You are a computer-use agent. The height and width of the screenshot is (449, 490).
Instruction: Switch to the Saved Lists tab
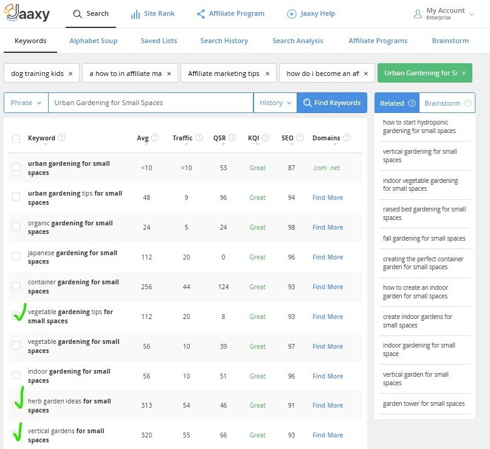pos(159,41)
